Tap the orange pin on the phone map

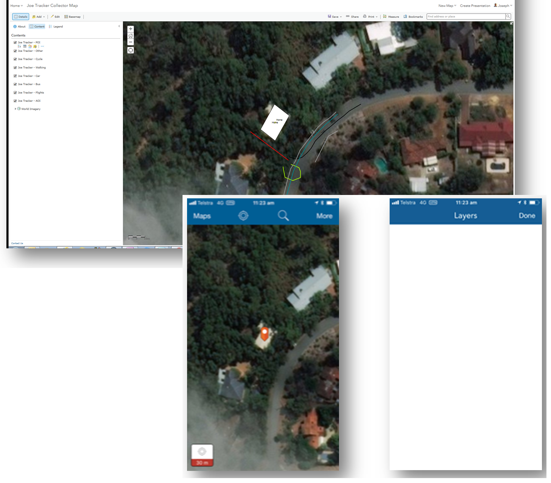[265, 334]
